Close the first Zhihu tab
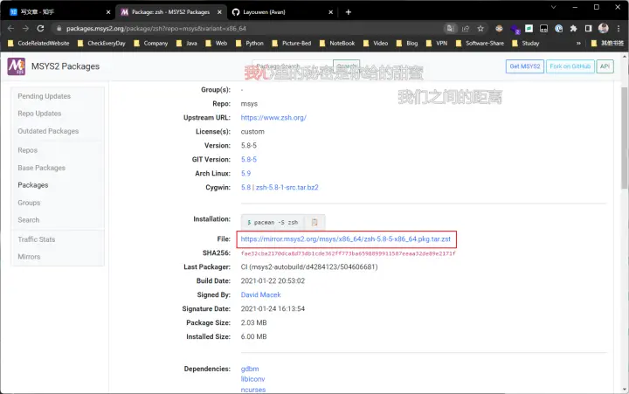 pos(108,12)
